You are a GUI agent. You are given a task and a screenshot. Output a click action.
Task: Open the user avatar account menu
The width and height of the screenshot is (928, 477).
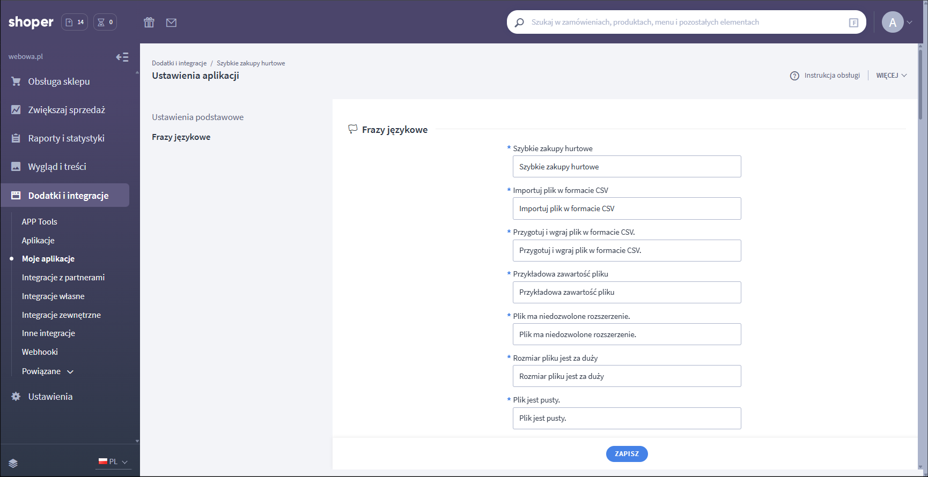tap(893, 23)
